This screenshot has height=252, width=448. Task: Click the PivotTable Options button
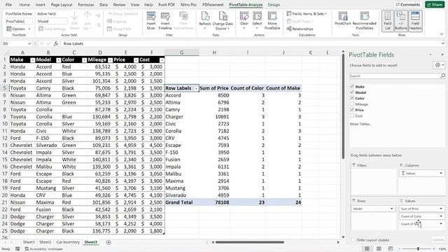18,29
